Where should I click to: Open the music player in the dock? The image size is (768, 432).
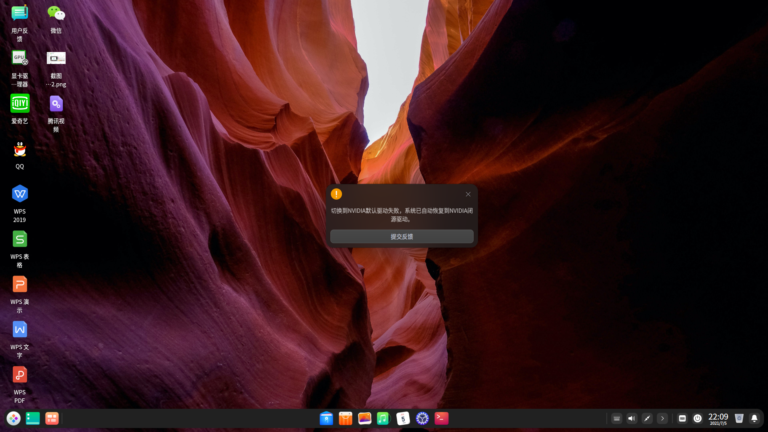pos(383,418)
